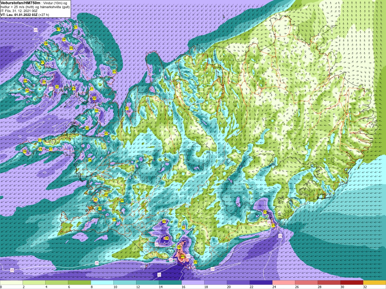
Task: Click the 16–18 m/s lavender legend swatch
Action: coord(193,283)
